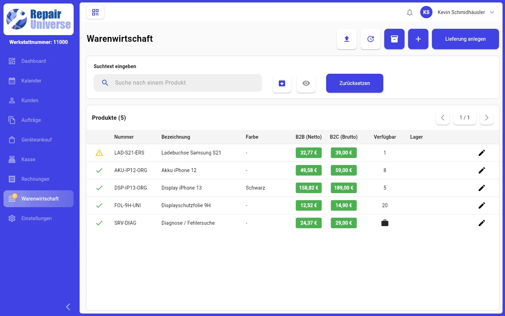This screenshot has height=316, width=505.
Task: Edit the SRV-DIAG product
Action: click(482, 223)
